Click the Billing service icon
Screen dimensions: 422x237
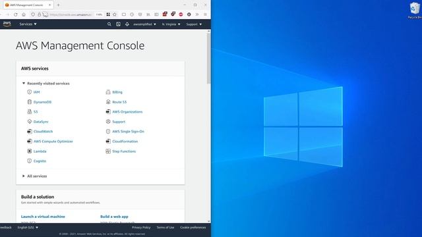(108, 92)
